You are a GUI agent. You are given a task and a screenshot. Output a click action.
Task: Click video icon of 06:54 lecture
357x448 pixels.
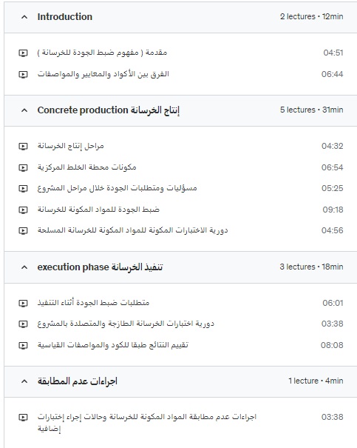click(23, 167)
